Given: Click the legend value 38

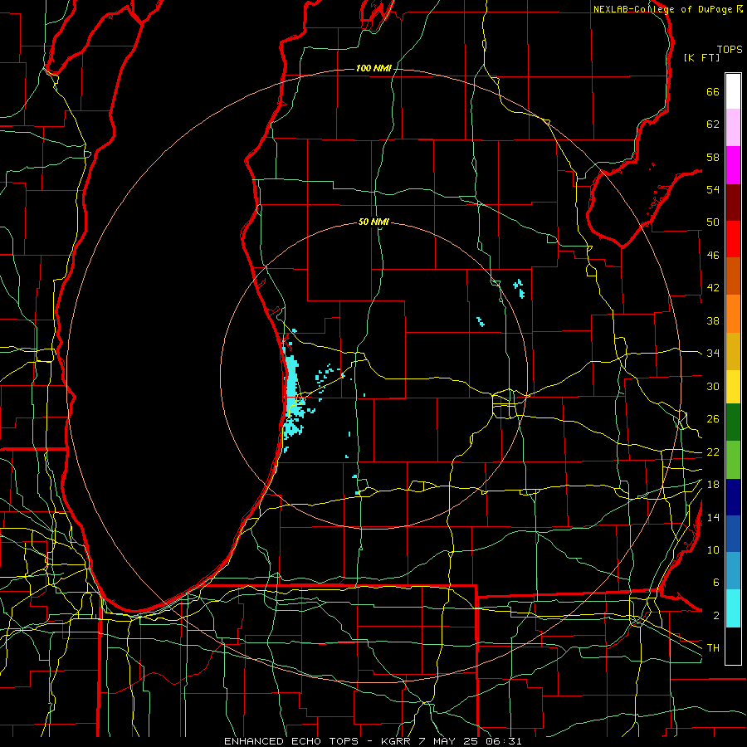Looking at the screenshot, I should point(713,320).
